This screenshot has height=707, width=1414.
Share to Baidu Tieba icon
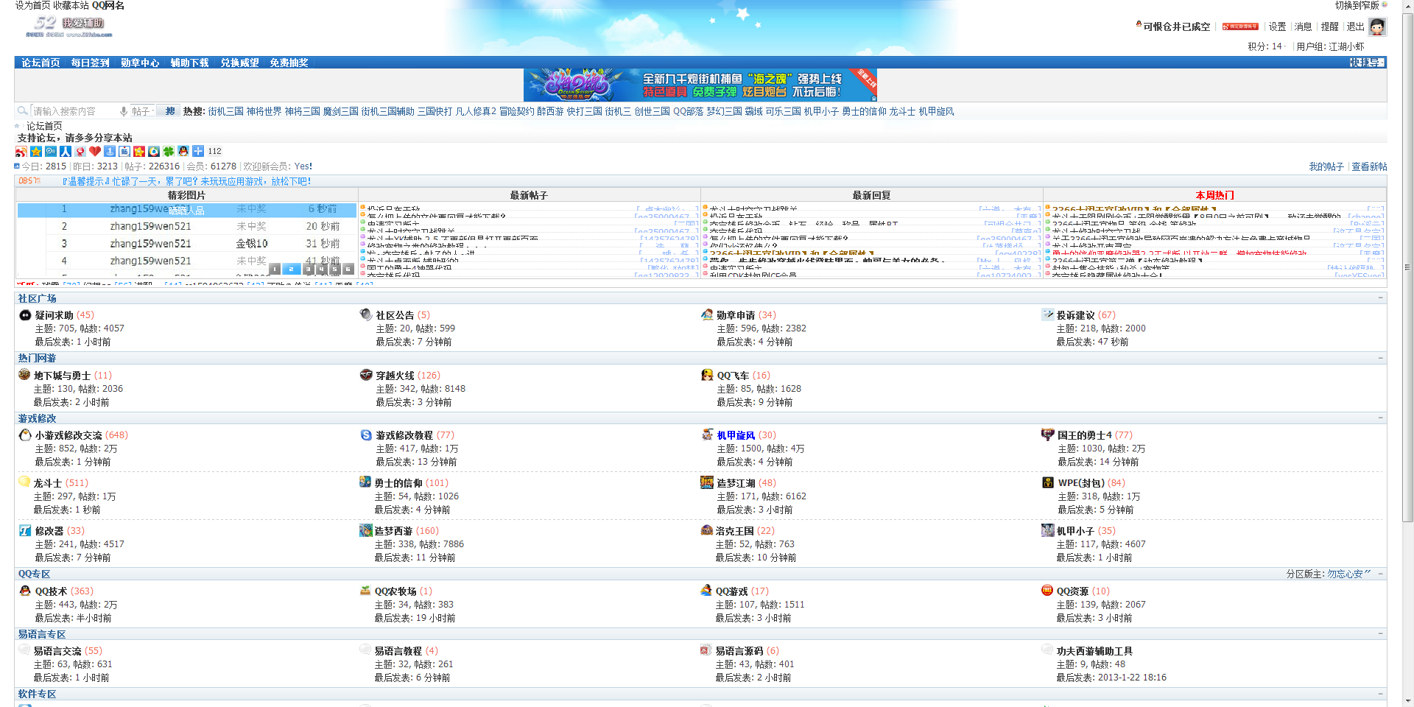click(x=124, y=151)
